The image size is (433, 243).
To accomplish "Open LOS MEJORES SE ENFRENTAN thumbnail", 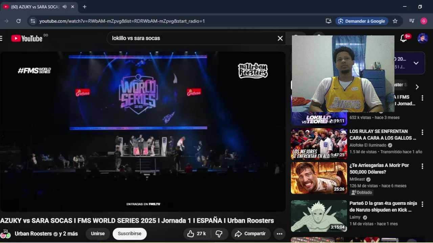I will coord(319,144).
